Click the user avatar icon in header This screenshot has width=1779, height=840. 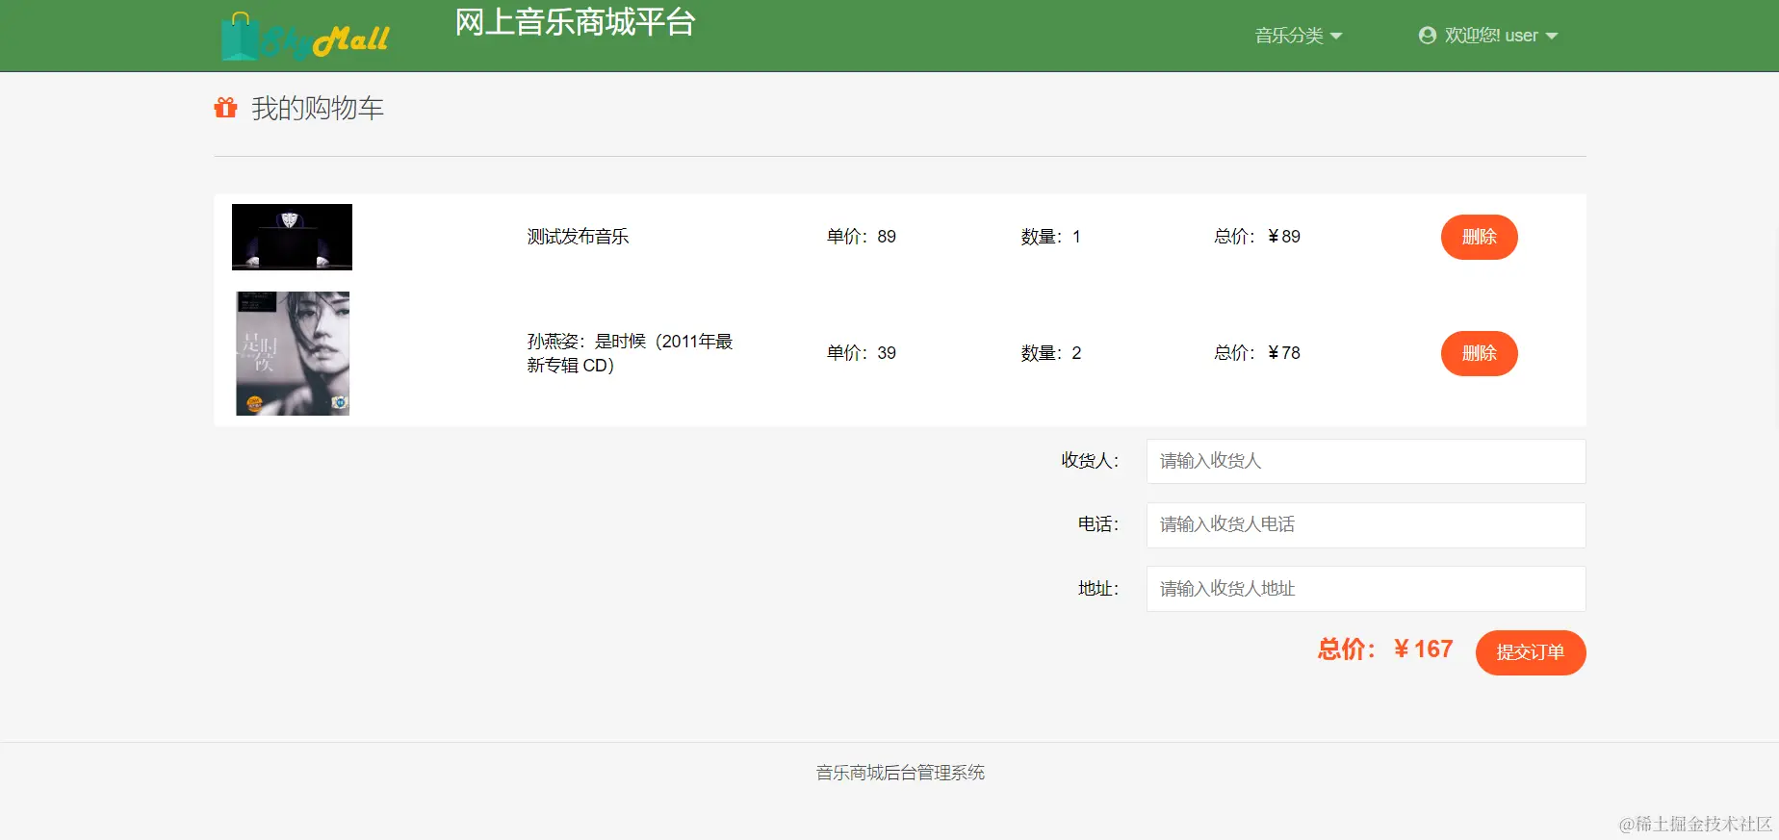1428,36
